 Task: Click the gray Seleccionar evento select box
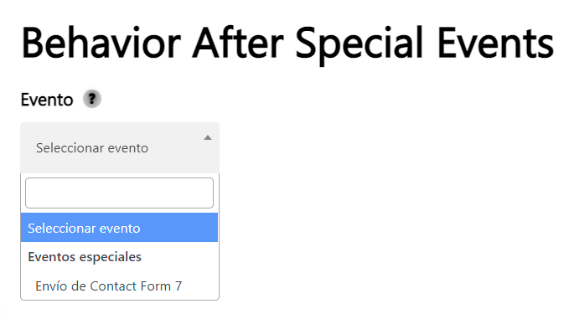(120, 148)
